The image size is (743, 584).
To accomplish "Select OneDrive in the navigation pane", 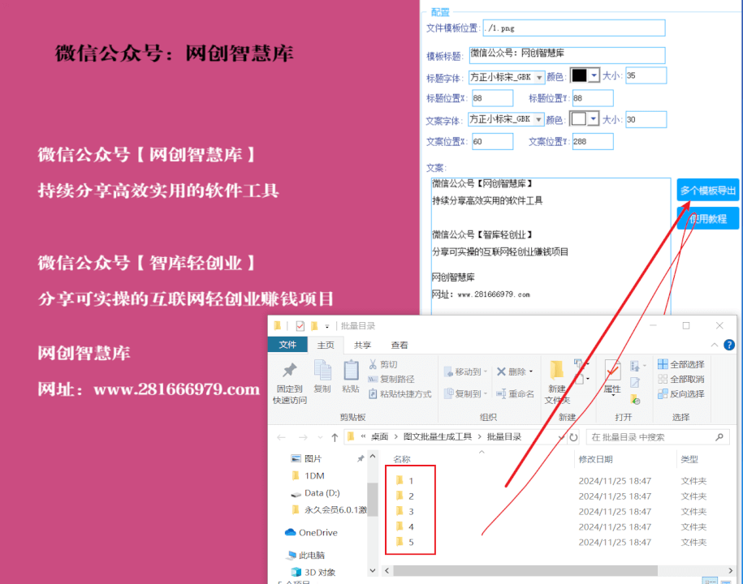I will tap(311, 532).
